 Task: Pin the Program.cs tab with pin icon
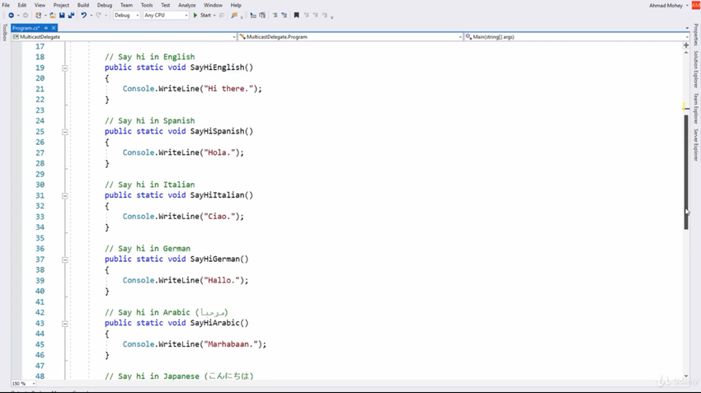click(x=46, y=28)
